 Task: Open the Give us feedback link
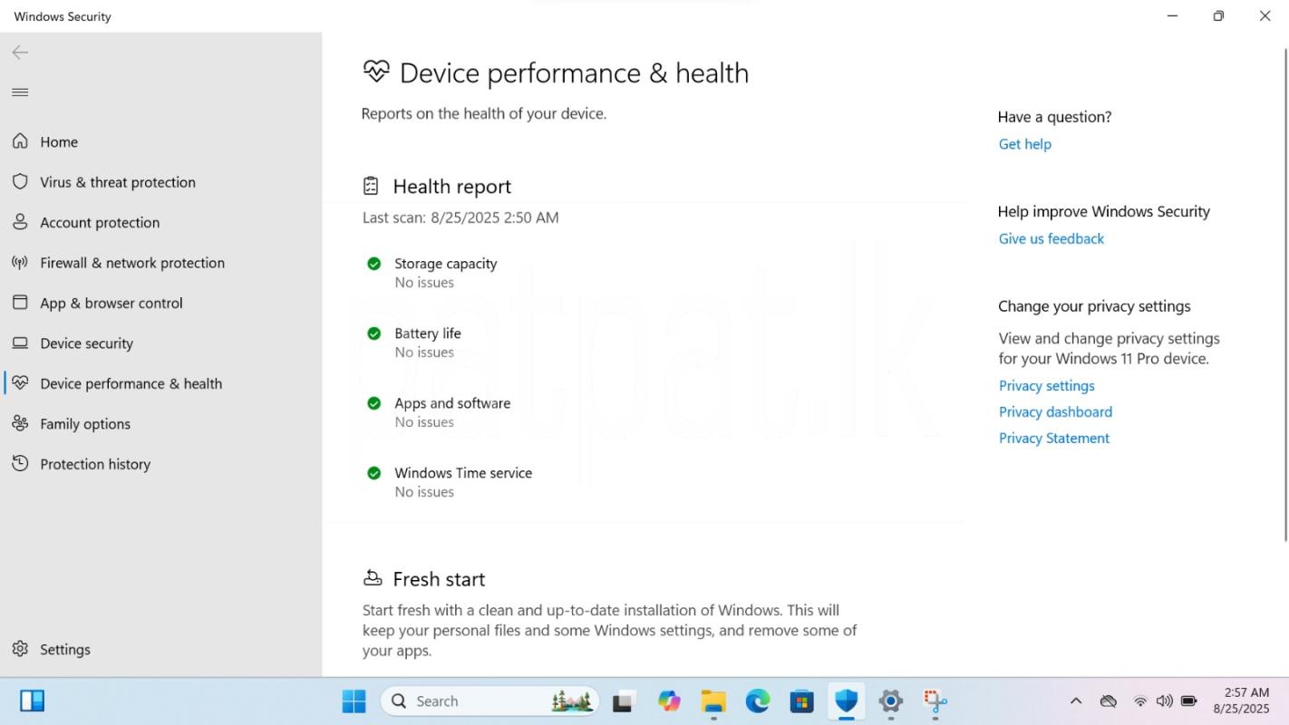tap(1051, 238)
